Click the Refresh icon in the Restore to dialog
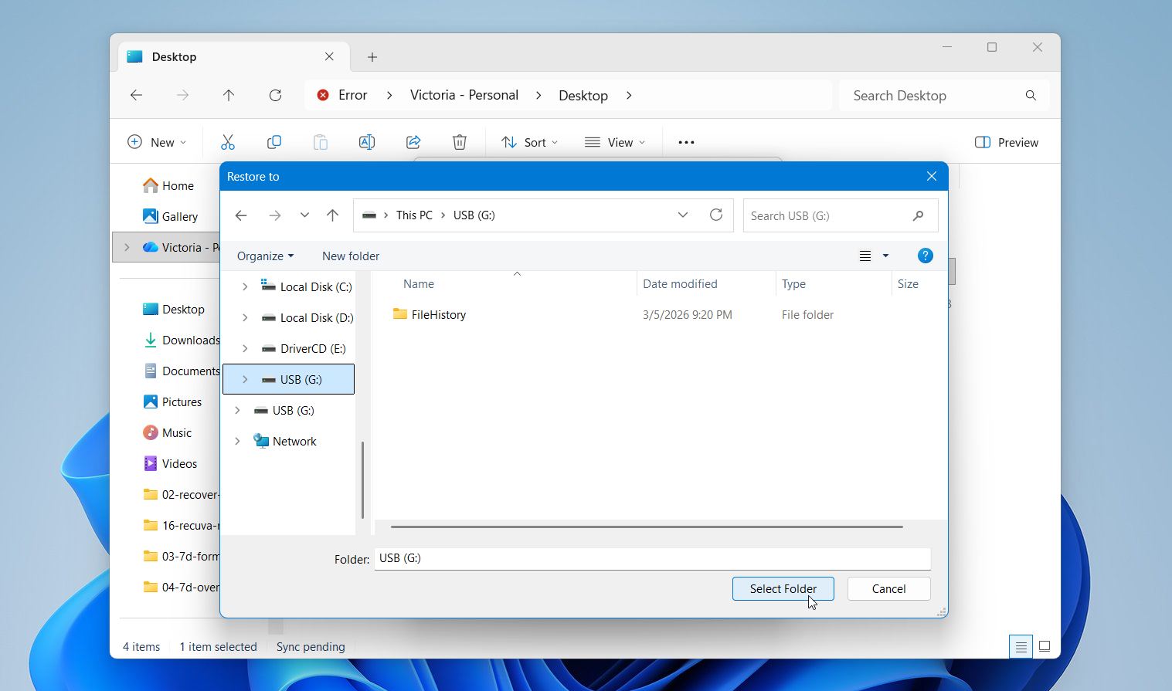The height and width of the screenshot is (691, 1172). click(715, 215)
